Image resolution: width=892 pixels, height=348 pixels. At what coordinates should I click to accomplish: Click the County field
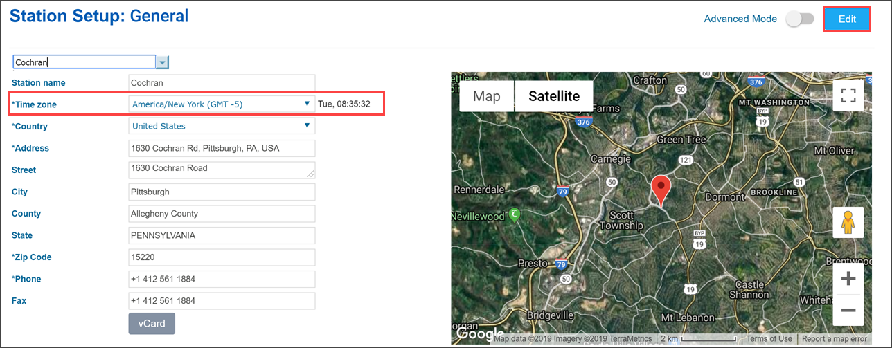(222, 214)
